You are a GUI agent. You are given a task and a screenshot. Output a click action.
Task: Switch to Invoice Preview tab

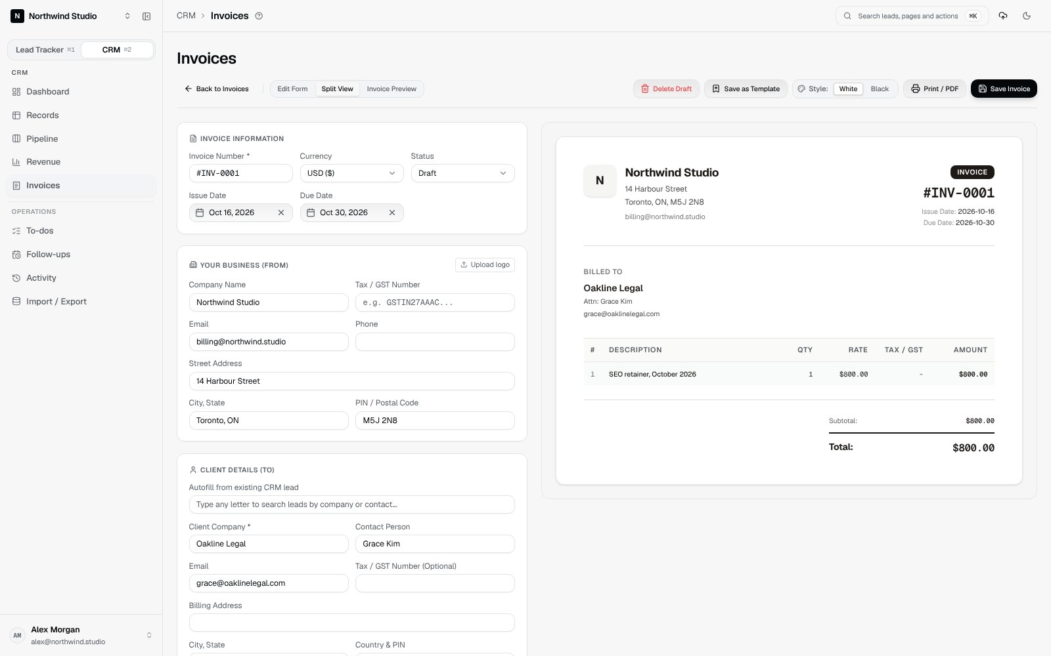pos(391,89)
